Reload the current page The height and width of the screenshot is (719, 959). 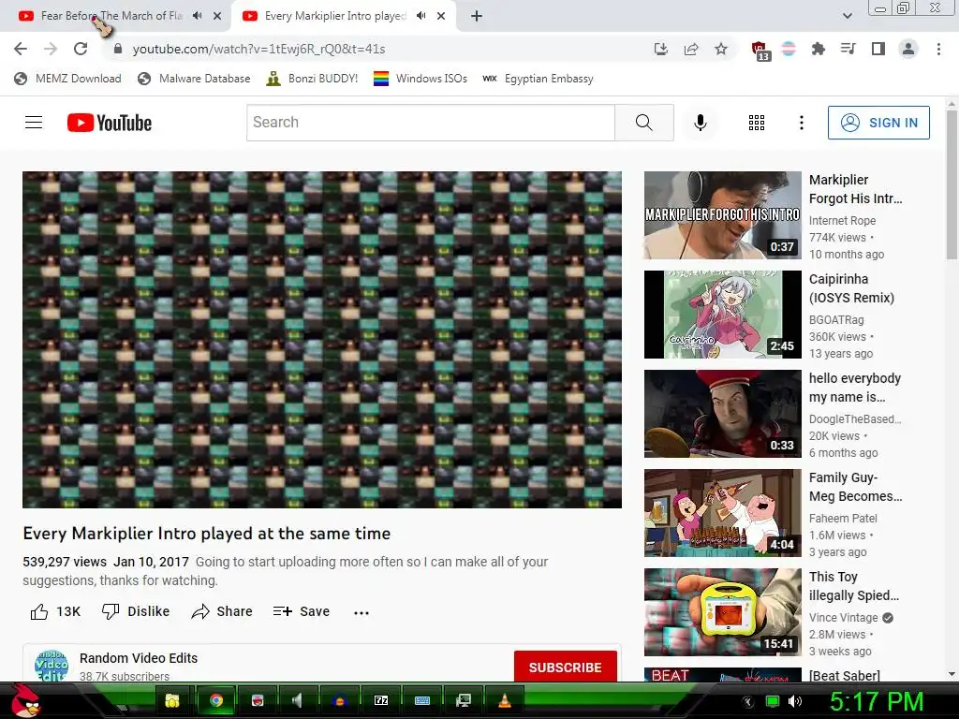click(x=81, y=49)
